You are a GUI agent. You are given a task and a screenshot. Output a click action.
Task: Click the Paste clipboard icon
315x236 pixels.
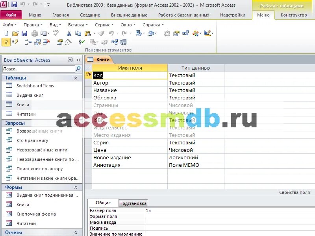(88, 33)
